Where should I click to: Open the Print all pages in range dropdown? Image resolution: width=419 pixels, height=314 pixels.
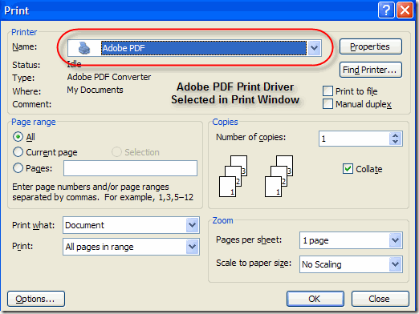(131, 247)
